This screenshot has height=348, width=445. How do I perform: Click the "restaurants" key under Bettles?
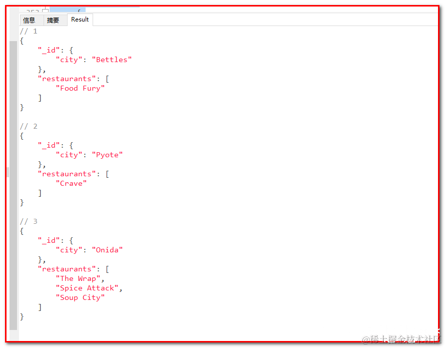coord(67,79)
